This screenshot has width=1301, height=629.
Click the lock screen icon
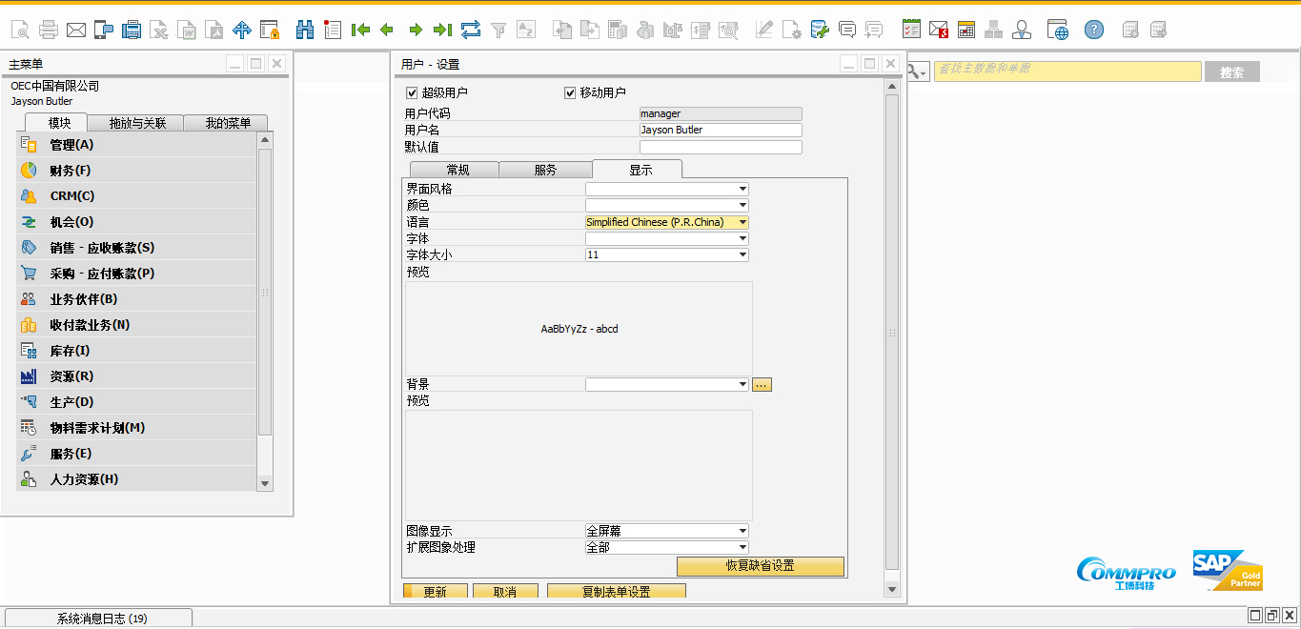click(x=270, y=30)
